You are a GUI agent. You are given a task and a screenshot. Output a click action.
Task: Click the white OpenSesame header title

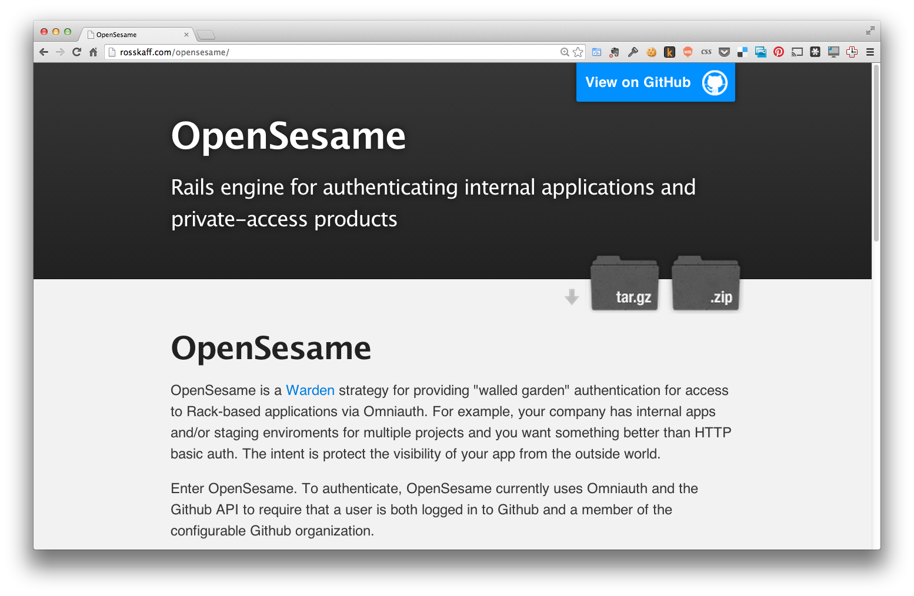288,136
